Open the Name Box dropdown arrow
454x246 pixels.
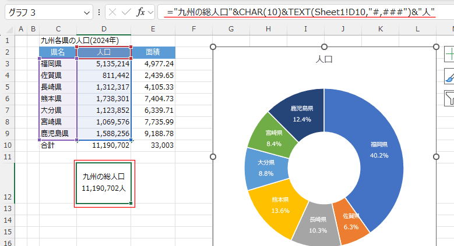pyautogui.click(x=86, y=13)
